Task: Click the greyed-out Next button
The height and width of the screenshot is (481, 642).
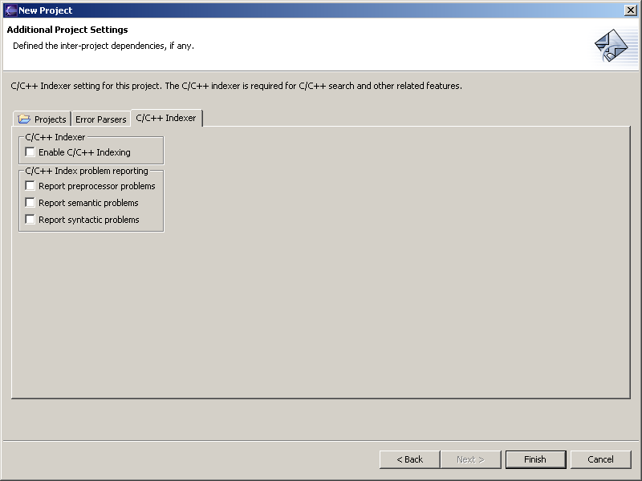Action: click(470, 459)
